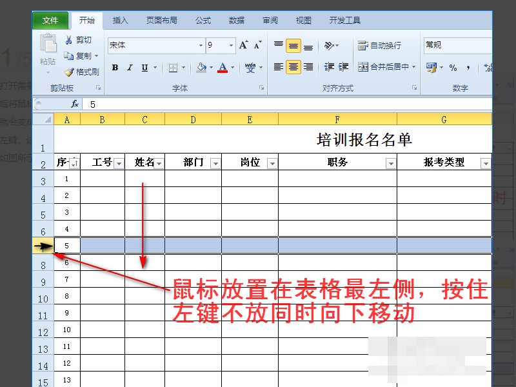The width and height of the screenshot is (516, 387).
Task: Select row 10 header
Action: pos(43,296)
